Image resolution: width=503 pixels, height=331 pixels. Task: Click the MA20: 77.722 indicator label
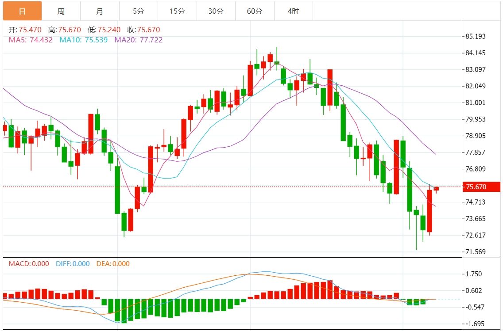139,40
